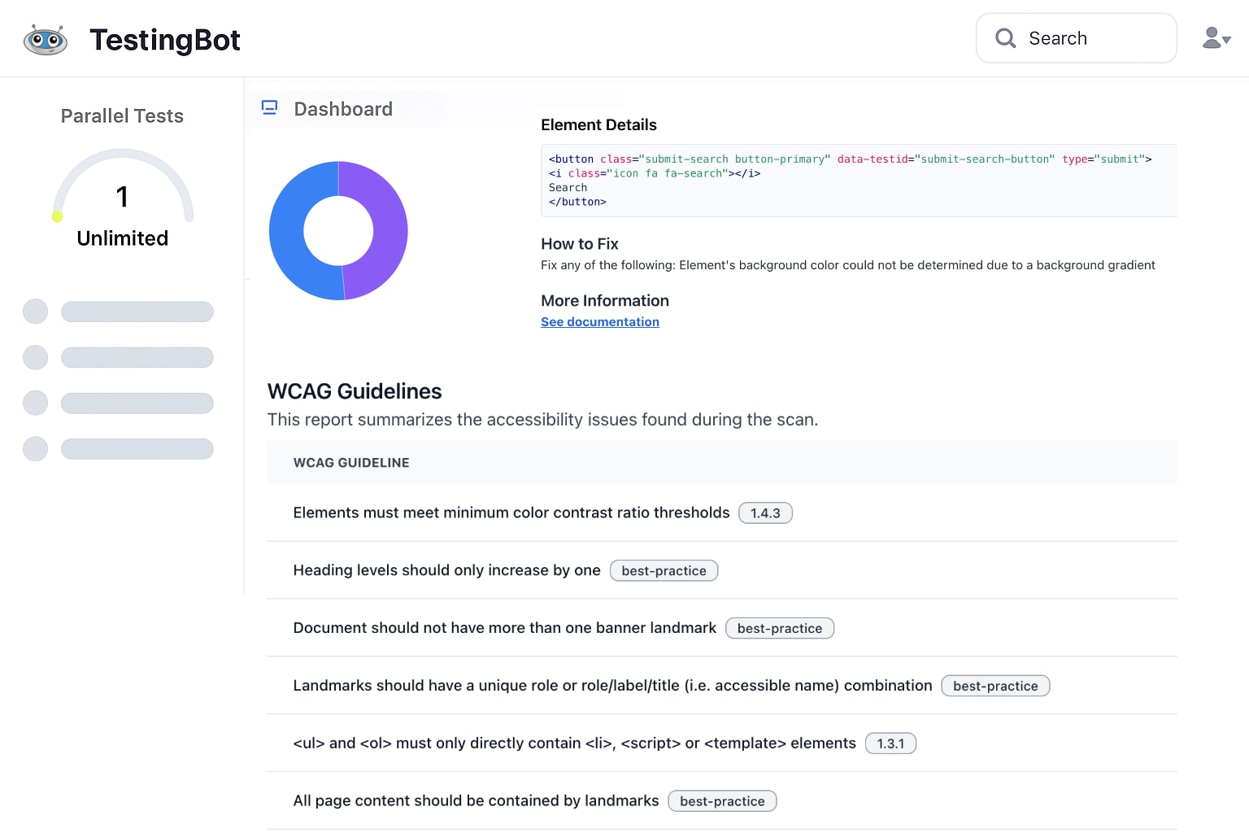Screen dimensions: 1249x833
Task: Click the WCAG GUIDELINE column header
Action: click(351, 463)
